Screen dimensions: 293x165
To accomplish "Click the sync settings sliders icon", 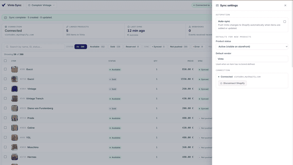I will (217, 5).
